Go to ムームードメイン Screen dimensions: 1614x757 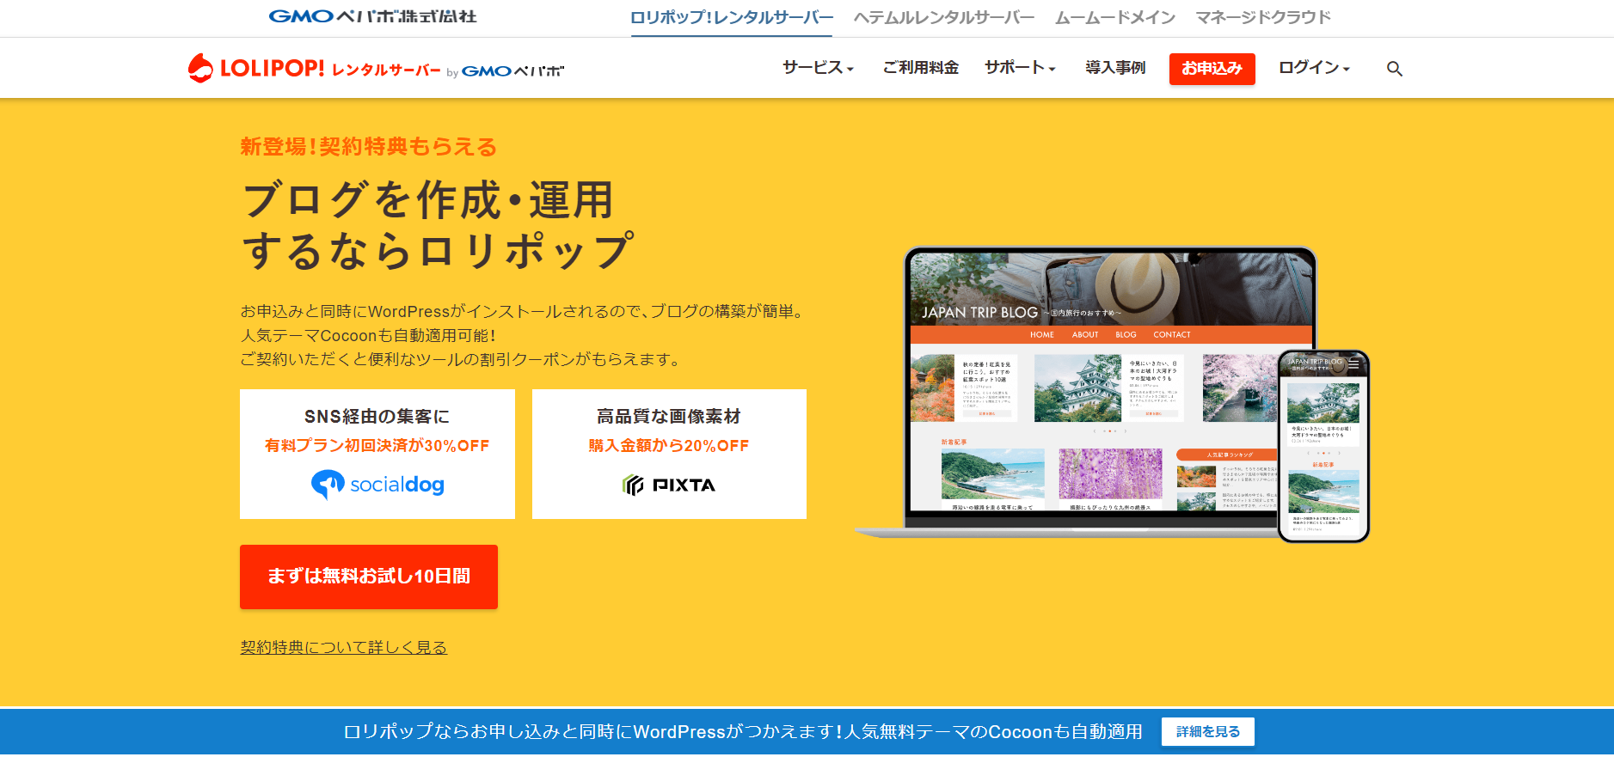click(1115, 17)
